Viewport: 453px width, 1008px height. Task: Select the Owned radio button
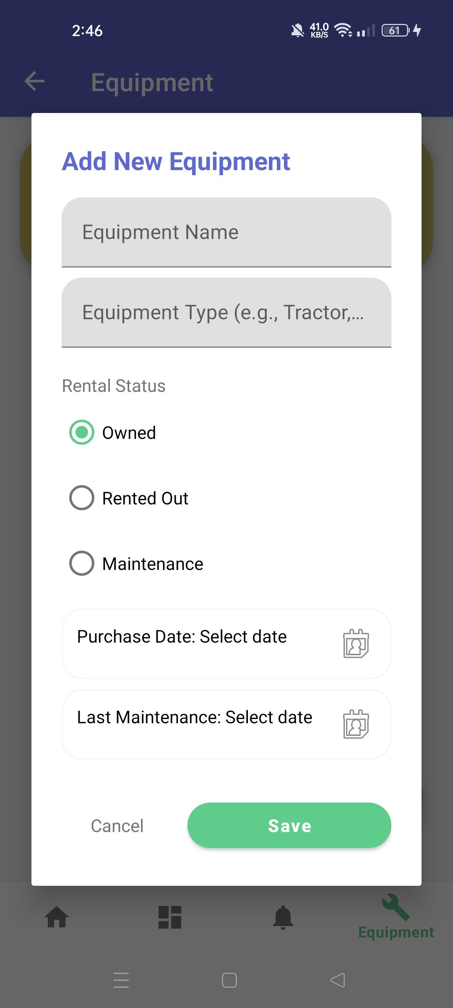click(x=82, y=433)
